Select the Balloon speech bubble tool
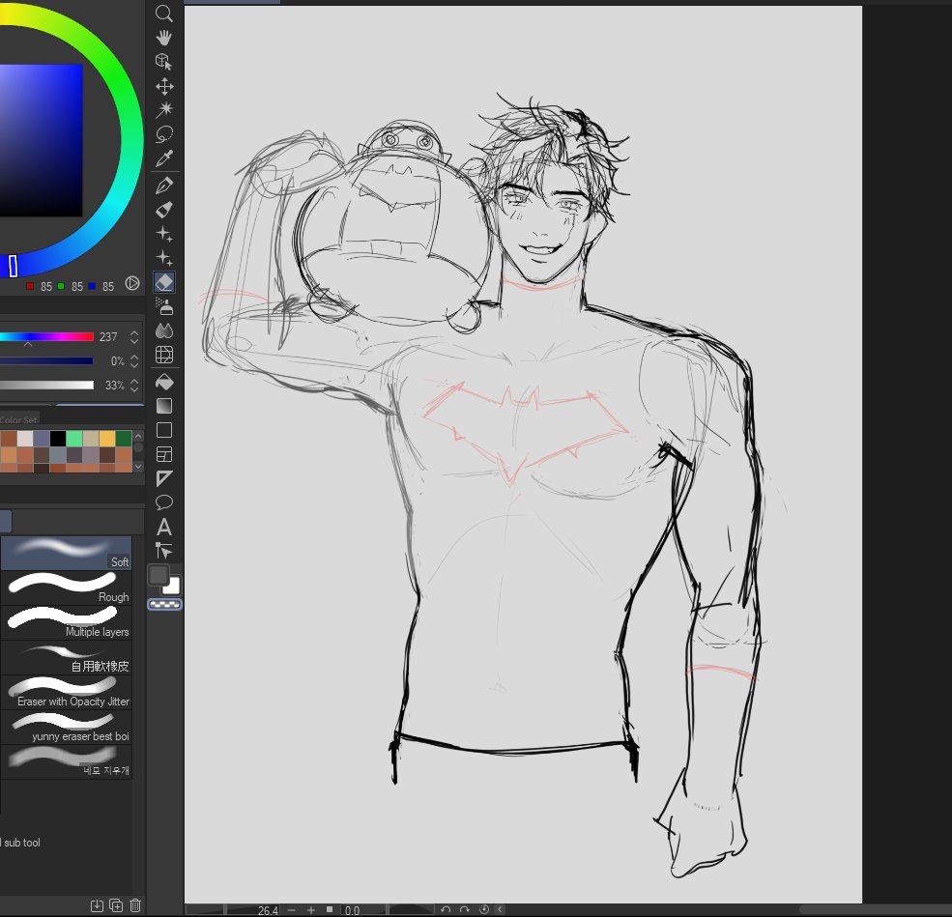Image resolution: width=952 pixels, height=917 pixels. (164, 502)
